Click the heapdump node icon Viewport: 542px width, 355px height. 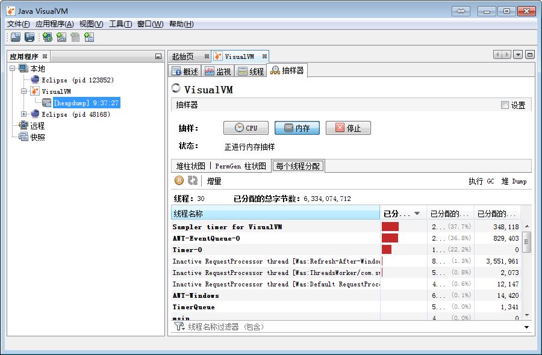[x=46, y=102]
